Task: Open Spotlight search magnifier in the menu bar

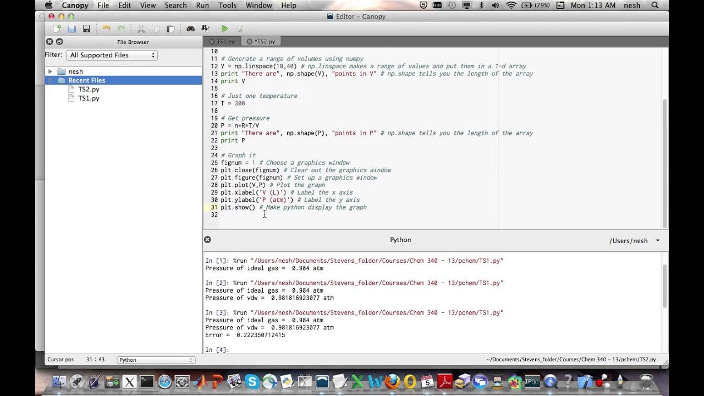Action: pos(654,5)
